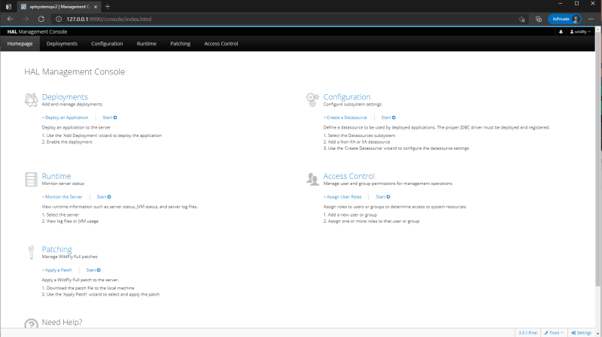Add page to favorites star icon

click(x=521, y=20)
